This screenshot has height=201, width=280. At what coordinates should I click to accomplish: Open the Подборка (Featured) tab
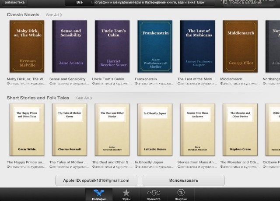tap(99, 194)
